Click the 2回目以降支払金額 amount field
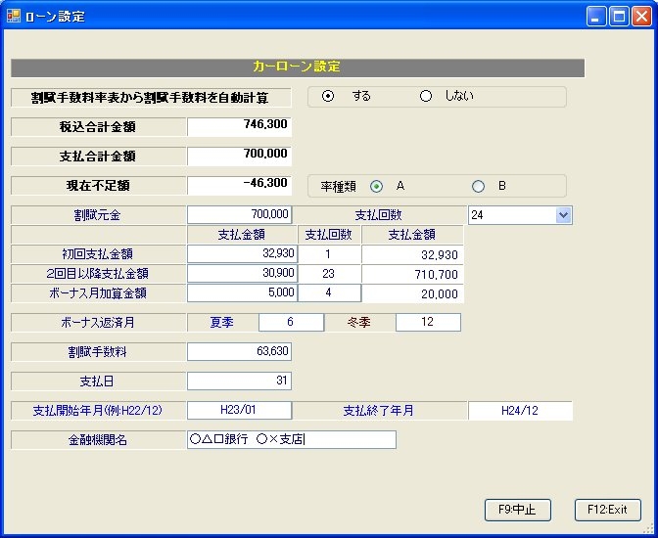The height and width of the screenshot is (538, 658). coord(239,274)
